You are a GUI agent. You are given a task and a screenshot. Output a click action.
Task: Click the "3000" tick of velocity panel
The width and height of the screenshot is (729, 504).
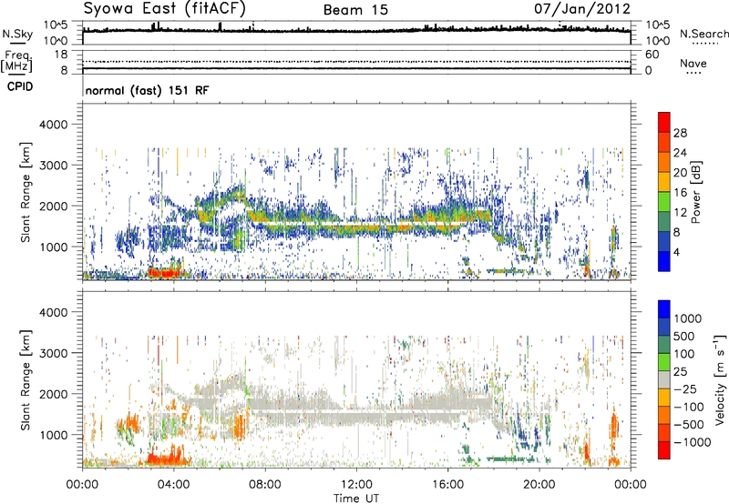(54, 353)
